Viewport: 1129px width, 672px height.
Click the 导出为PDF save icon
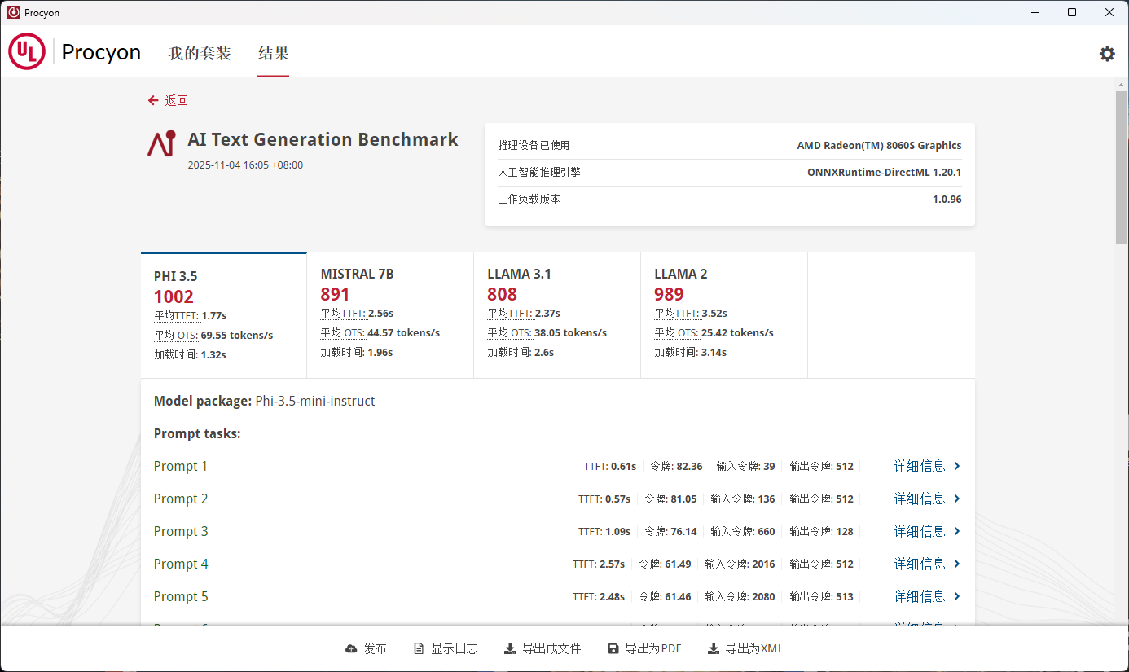[x=613, y=649]
